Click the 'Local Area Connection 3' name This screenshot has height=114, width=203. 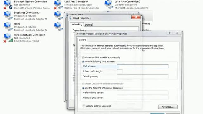click(27, 13)
